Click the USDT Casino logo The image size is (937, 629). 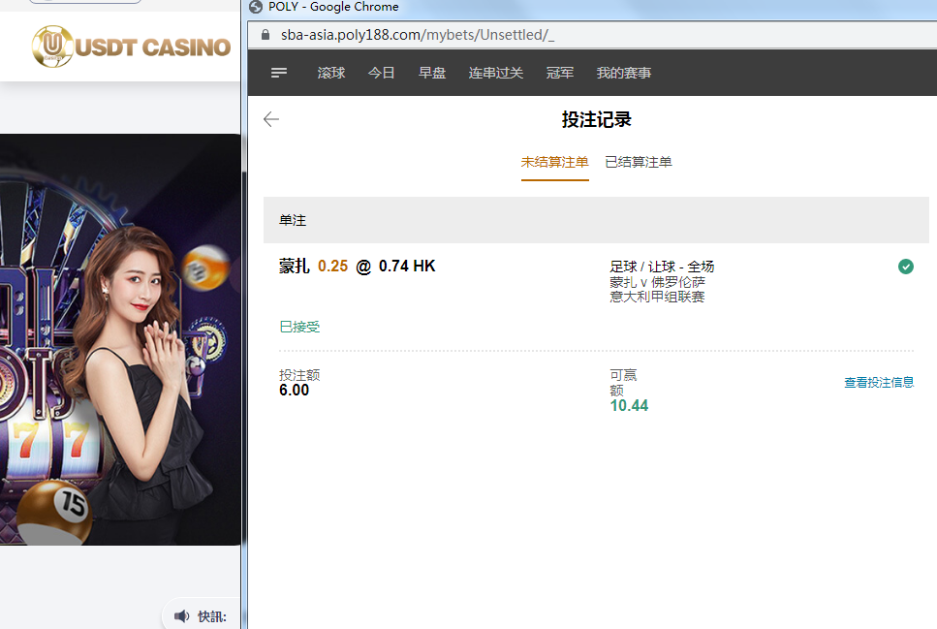point(131,47)
